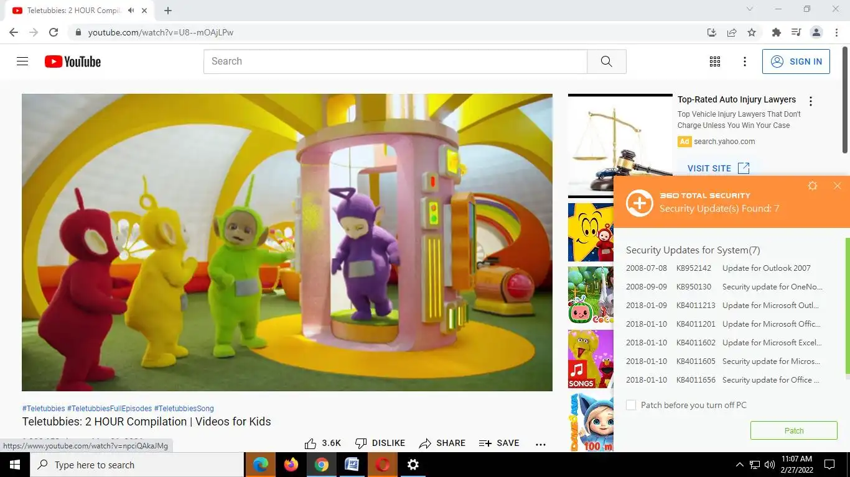
Task: Open the Chrome profile avatar
Action: point(816,32)
